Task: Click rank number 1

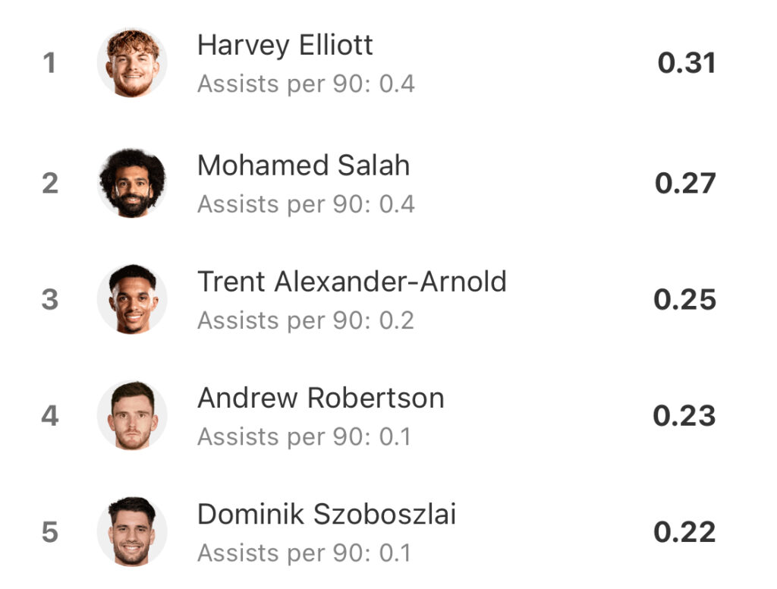Action: [49, 63]
